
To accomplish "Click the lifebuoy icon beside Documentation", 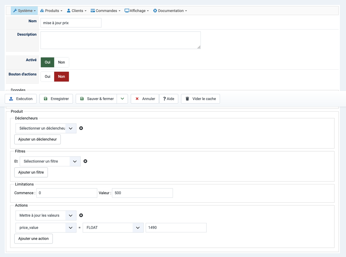I will [155, 11].
